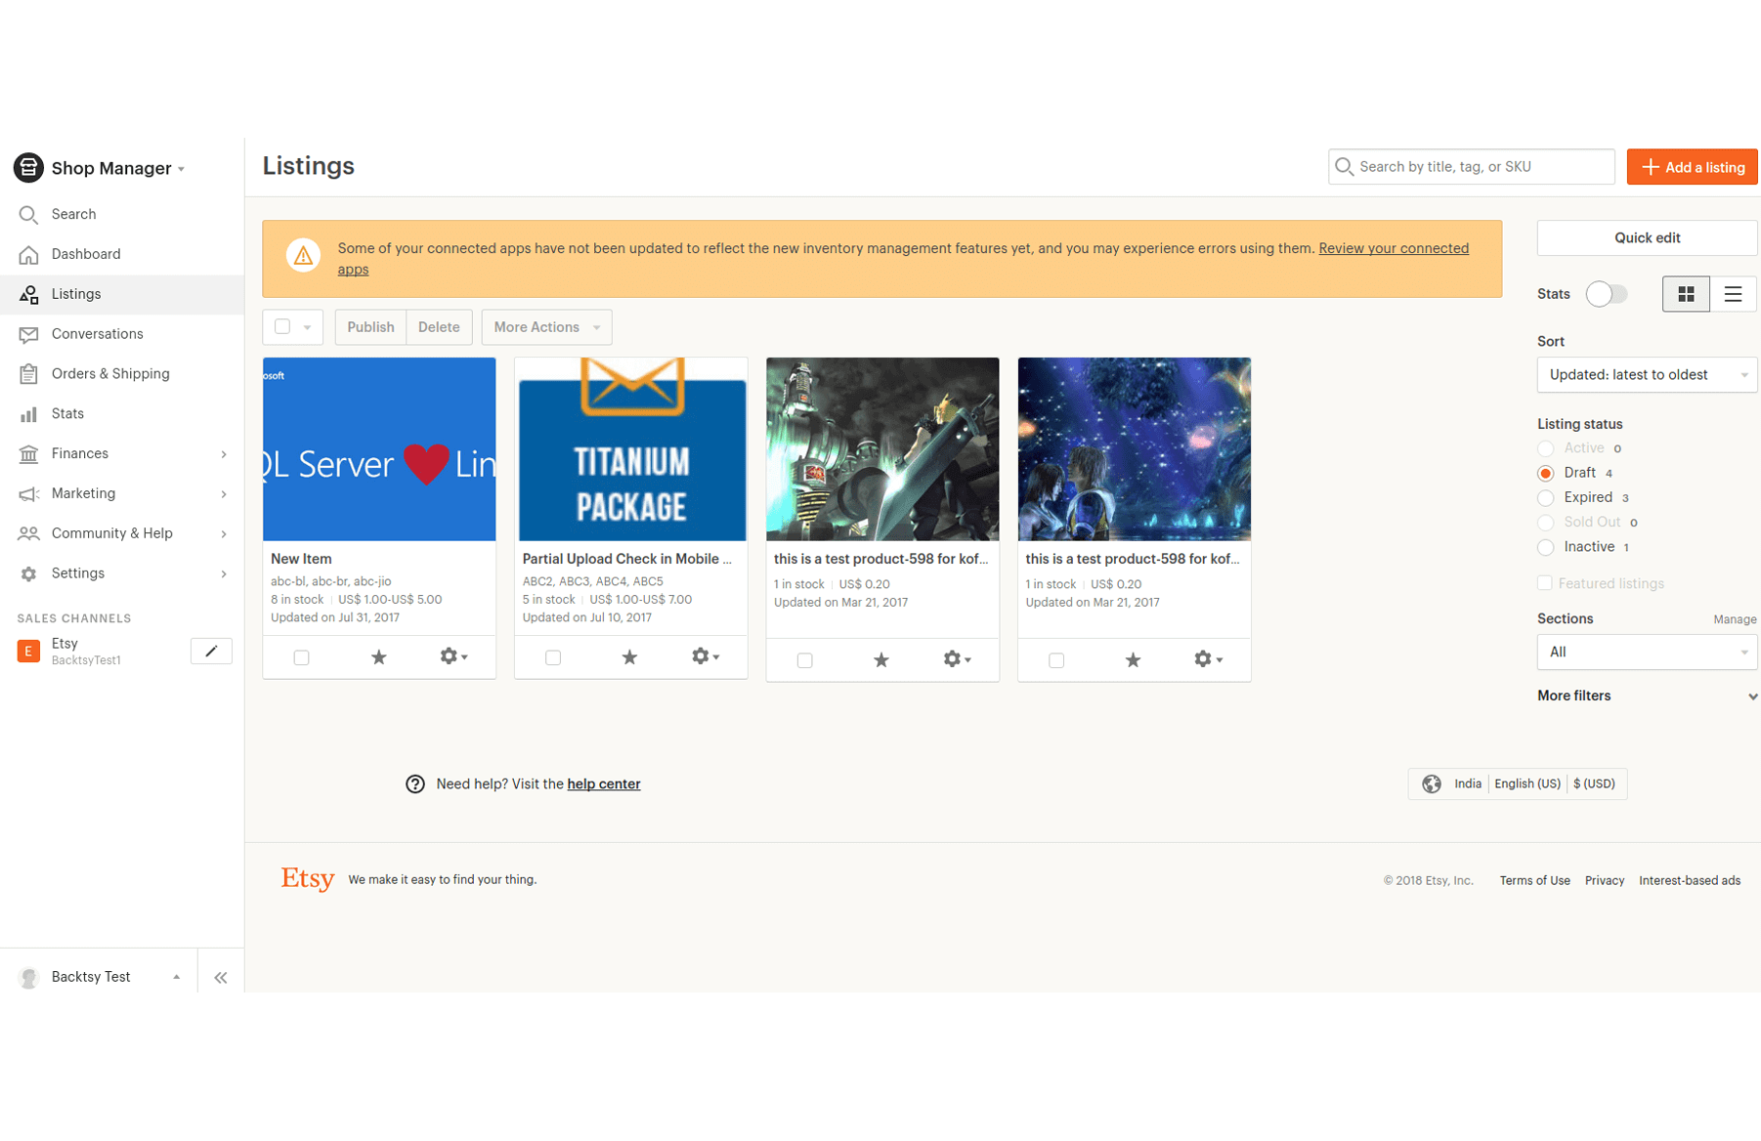1761x1141 pixels.
Task: Open the Sort dropdown 'Updated: latest to oldest'
Action: pyautogui.click(x=1647, y=375)
